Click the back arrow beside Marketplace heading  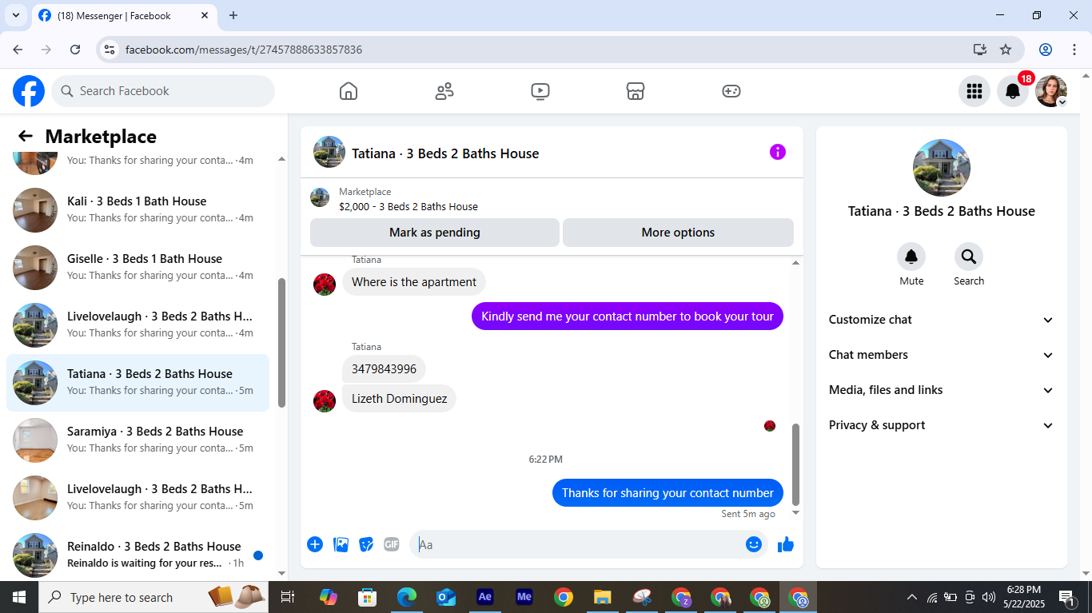[x=26, y=137]
